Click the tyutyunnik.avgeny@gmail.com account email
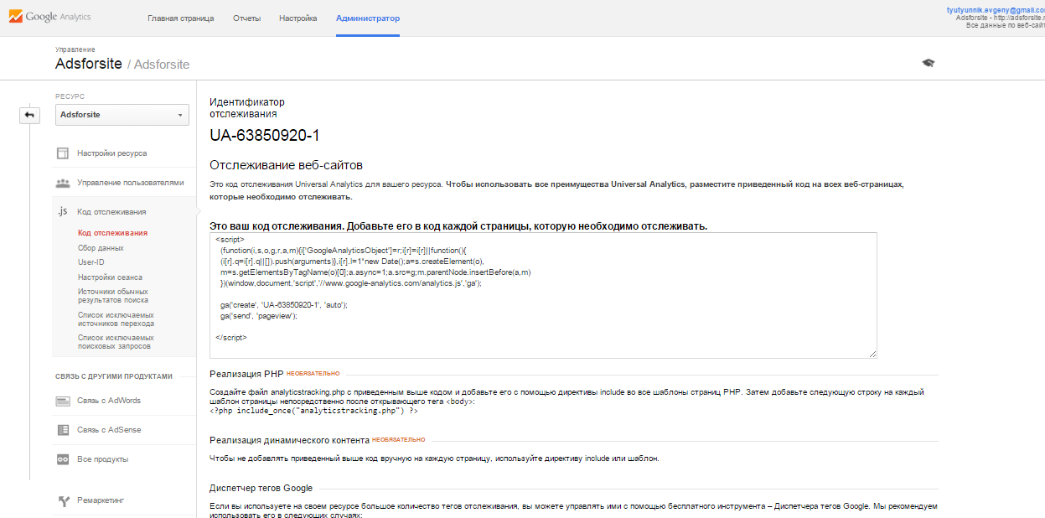The height and width of the screenshot is (518, 1045). pyautogui.click(x=994, y=8)
